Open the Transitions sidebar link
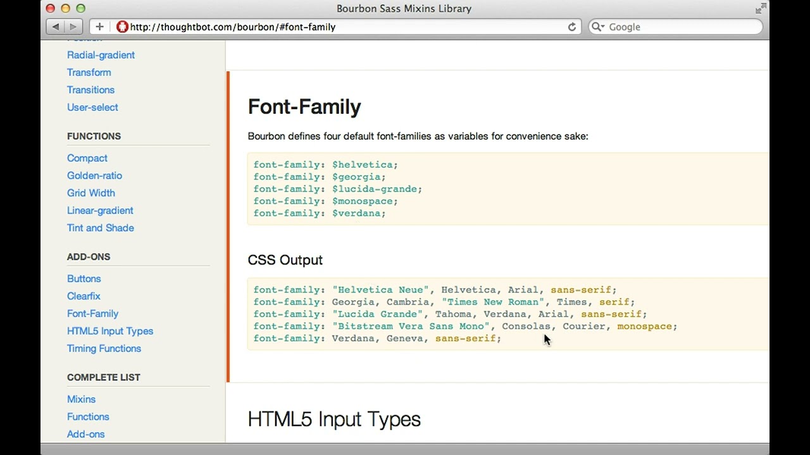810x455 pixels. (90, 90)
